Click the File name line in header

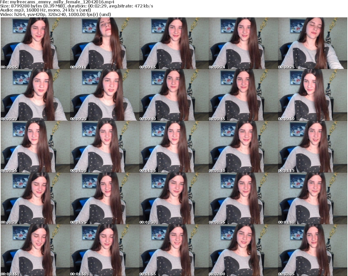pos(59,2)
